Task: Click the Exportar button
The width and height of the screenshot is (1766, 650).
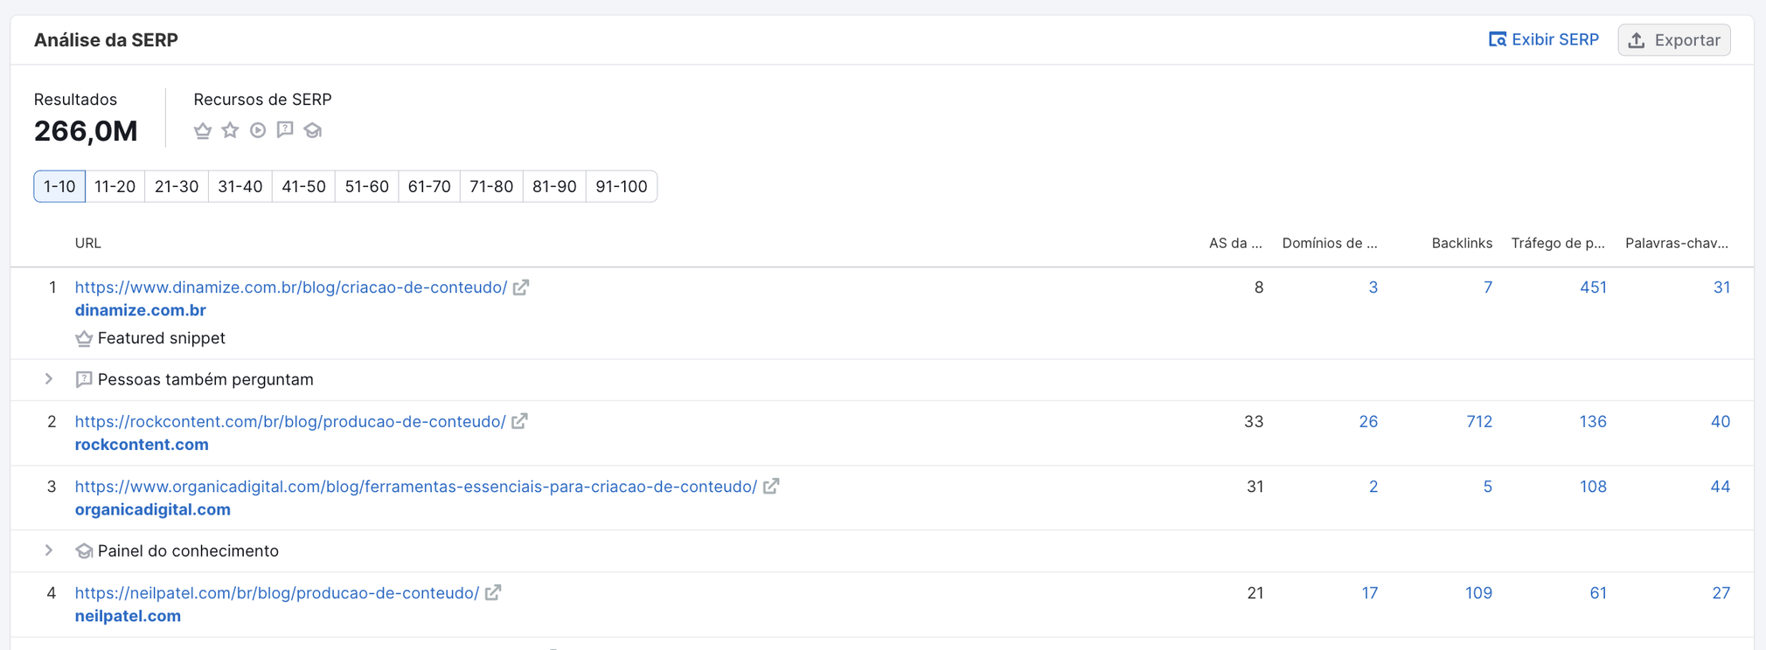Action: click(1674, 40)
